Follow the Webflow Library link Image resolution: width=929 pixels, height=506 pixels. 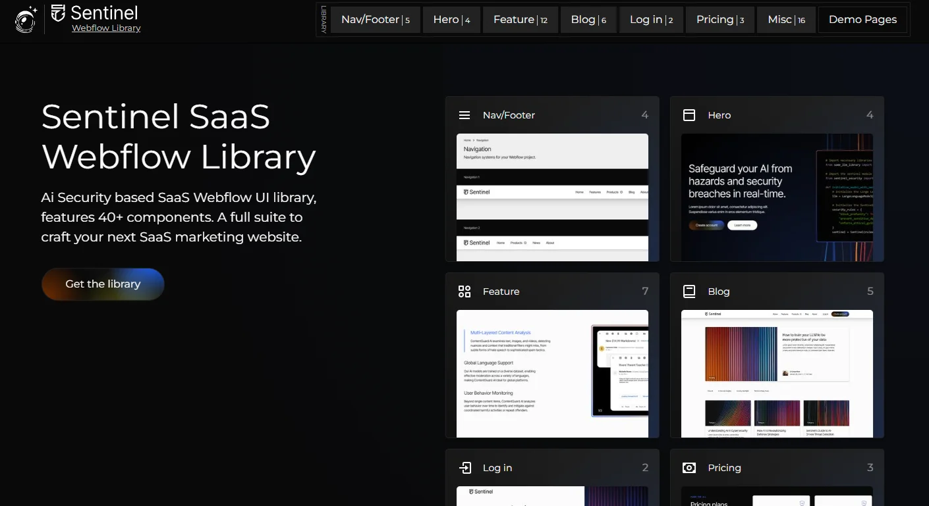[x=106, y=28]
